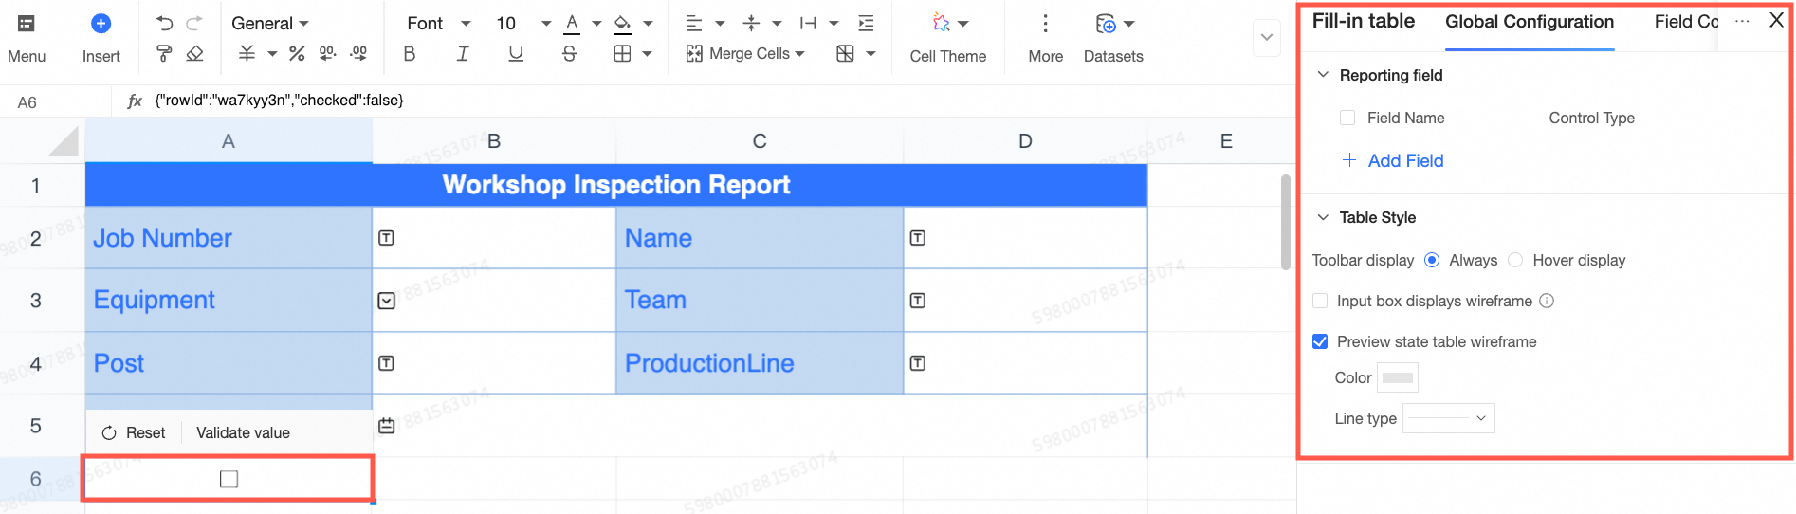Image resolution: width=1796 pixels, height=514 pixels.
Task: Apply strikethrough formatting
Action: 569,54
